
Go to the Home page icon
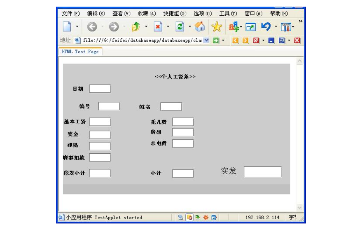[200, 27]
